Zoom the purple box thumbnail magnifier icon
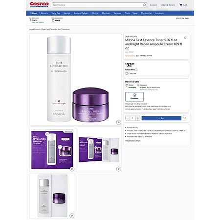220x220 pixels. pos(72,169)
